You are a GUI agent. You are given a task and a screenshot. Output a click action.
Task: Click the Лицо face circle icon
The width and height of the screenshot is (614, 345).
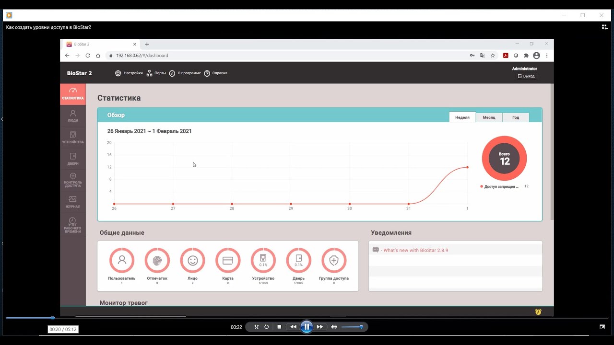coord(193,260)
